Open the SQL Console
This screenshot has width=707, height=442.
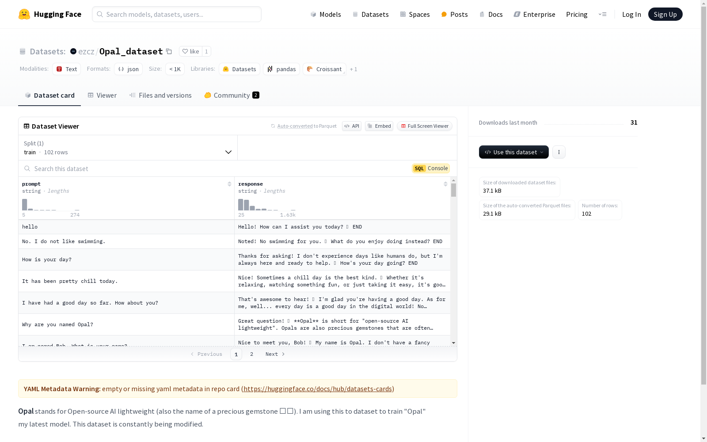pyautogui.click(x=431, y=168)
